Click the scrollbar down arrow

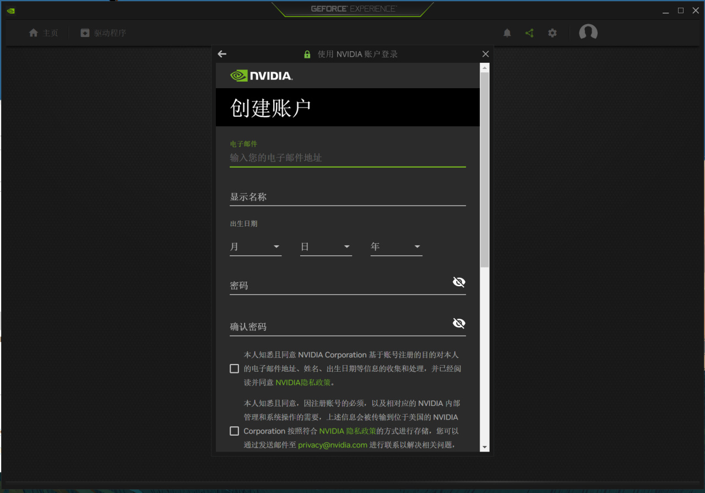tap(485, 447)
